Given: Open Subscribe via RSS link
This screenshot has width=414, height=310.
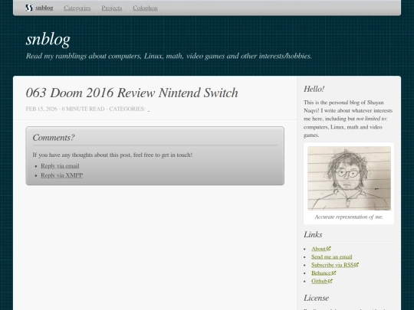Looking at the screenshot, I should coord(333,265).
